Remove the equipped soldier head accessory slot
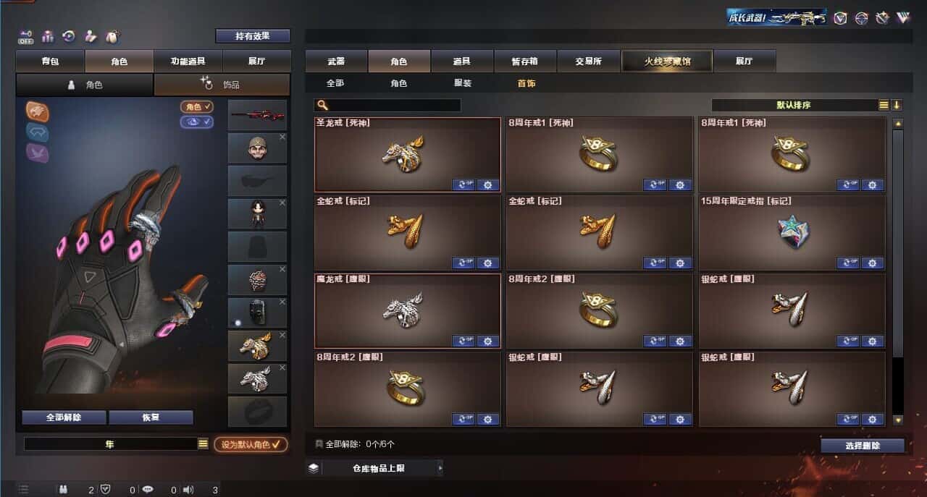927x497 pixels. coord(282,137)
